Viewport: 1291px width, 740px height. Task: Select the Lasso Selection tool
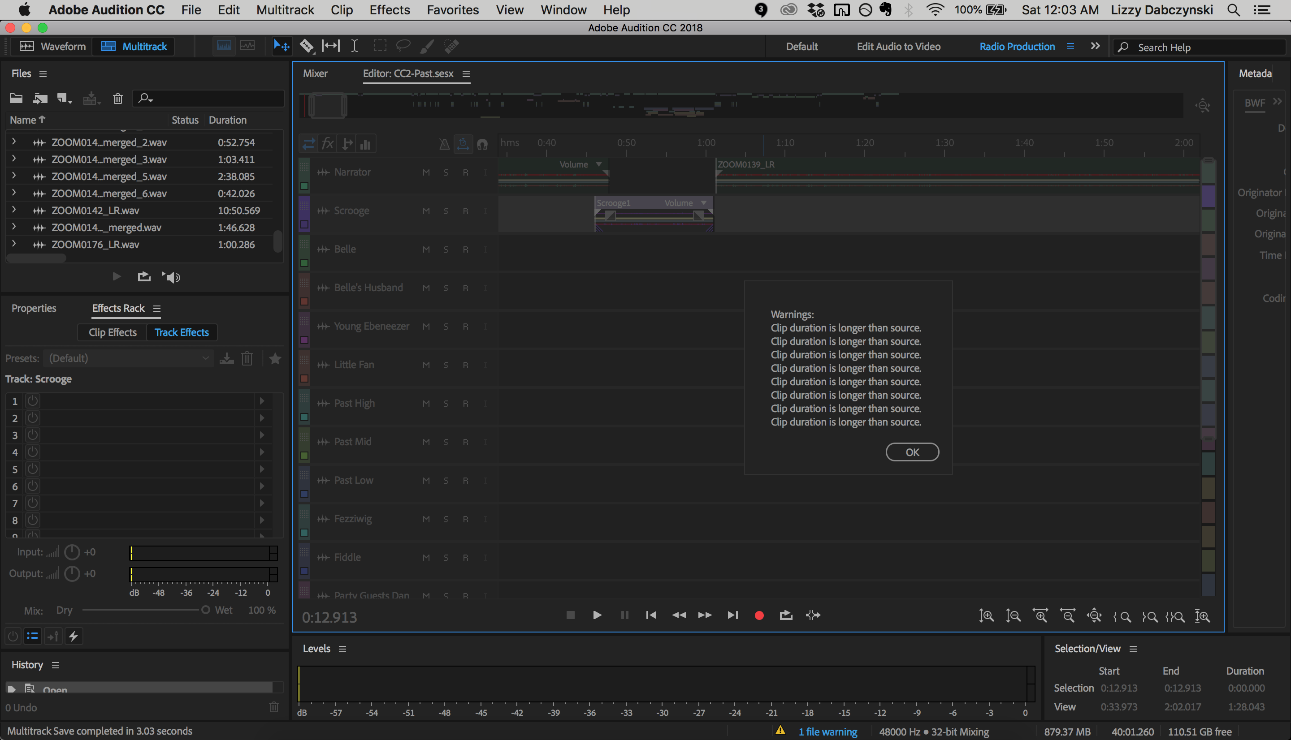pos(403,46)
